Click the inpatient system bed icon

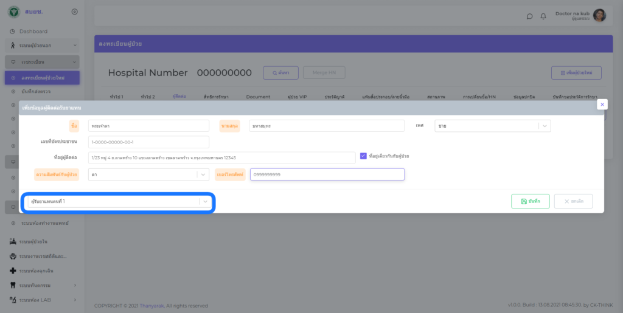(13, 241)
